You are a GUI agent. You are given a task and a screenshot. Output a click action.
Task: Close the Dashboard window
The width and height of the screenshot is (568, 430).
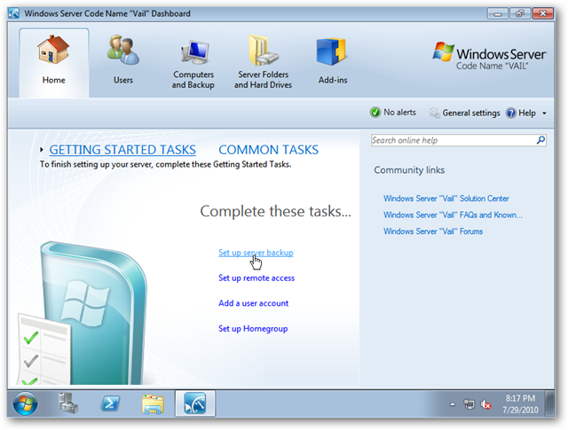tap(542, 14)
